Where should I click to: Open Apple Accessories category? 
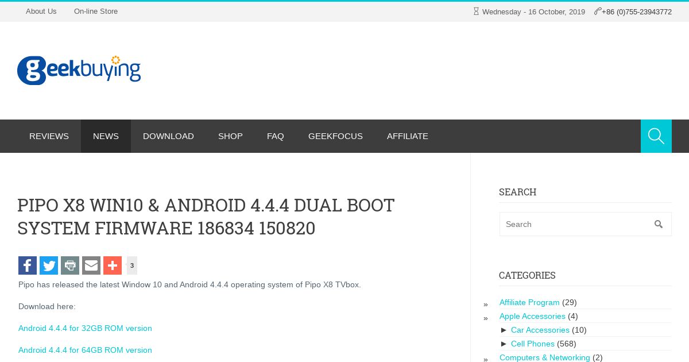click(532, 316)
